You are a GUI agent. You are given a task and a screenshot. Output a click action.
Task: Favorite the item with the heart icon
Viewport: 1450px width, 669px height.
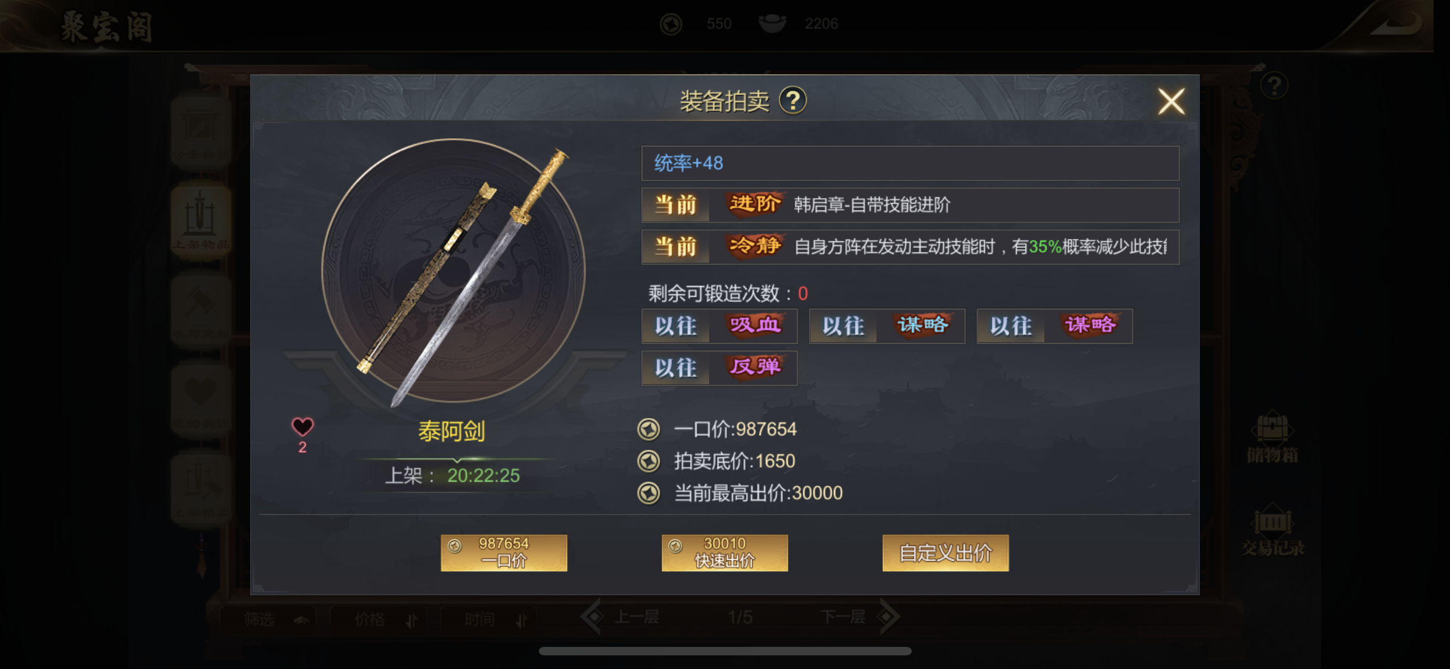coord(302,427)
